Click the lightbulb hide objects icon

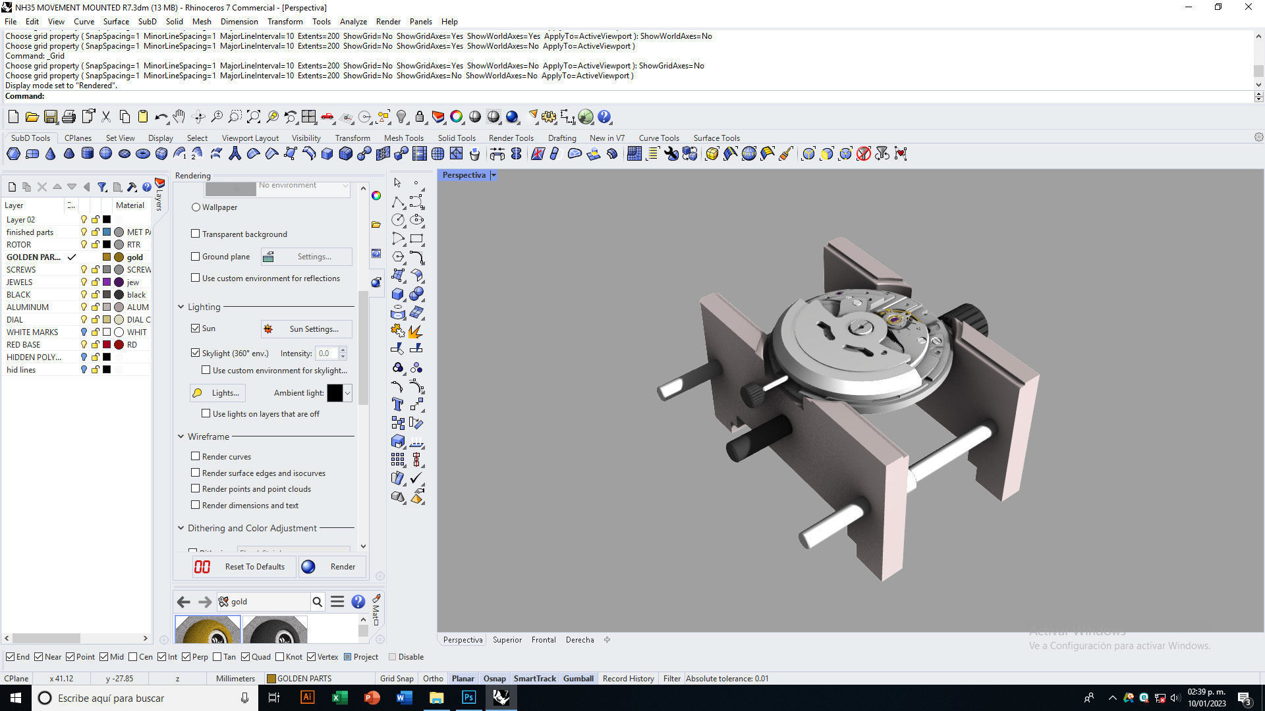(401, 117)
